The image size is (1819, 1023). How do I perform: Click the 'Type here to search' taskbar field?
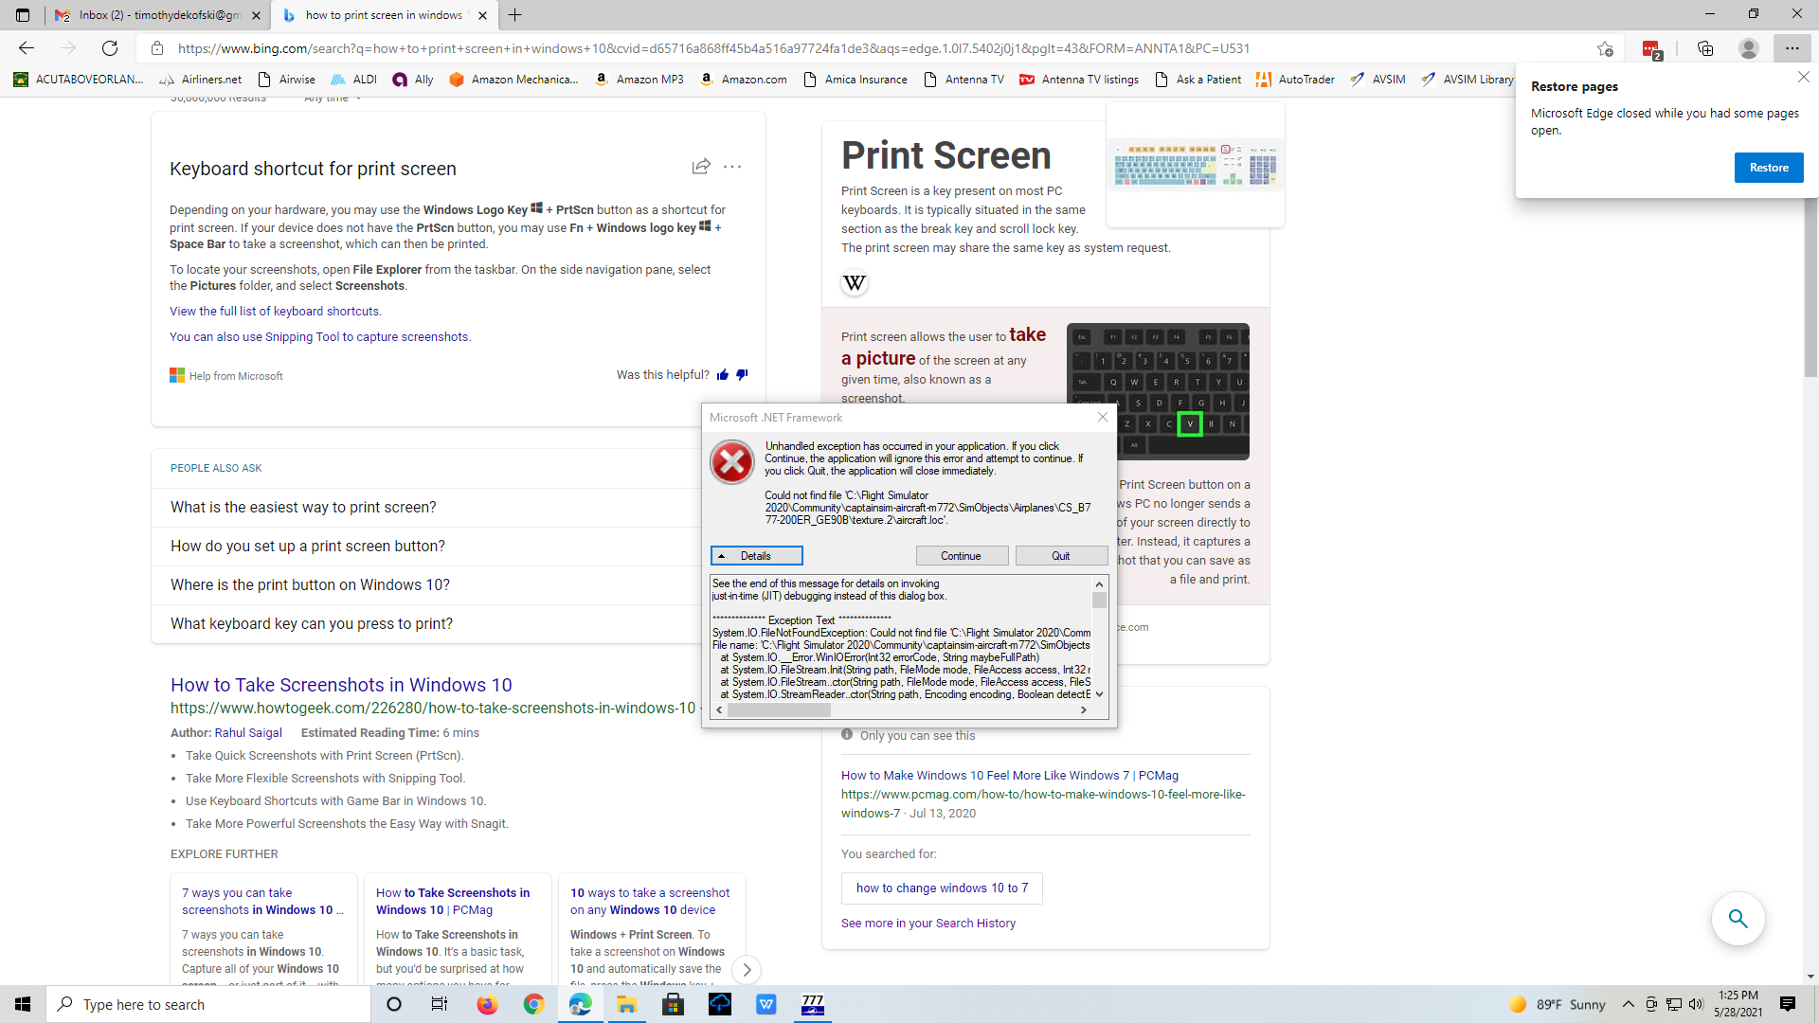click(x=208, y=1004)
